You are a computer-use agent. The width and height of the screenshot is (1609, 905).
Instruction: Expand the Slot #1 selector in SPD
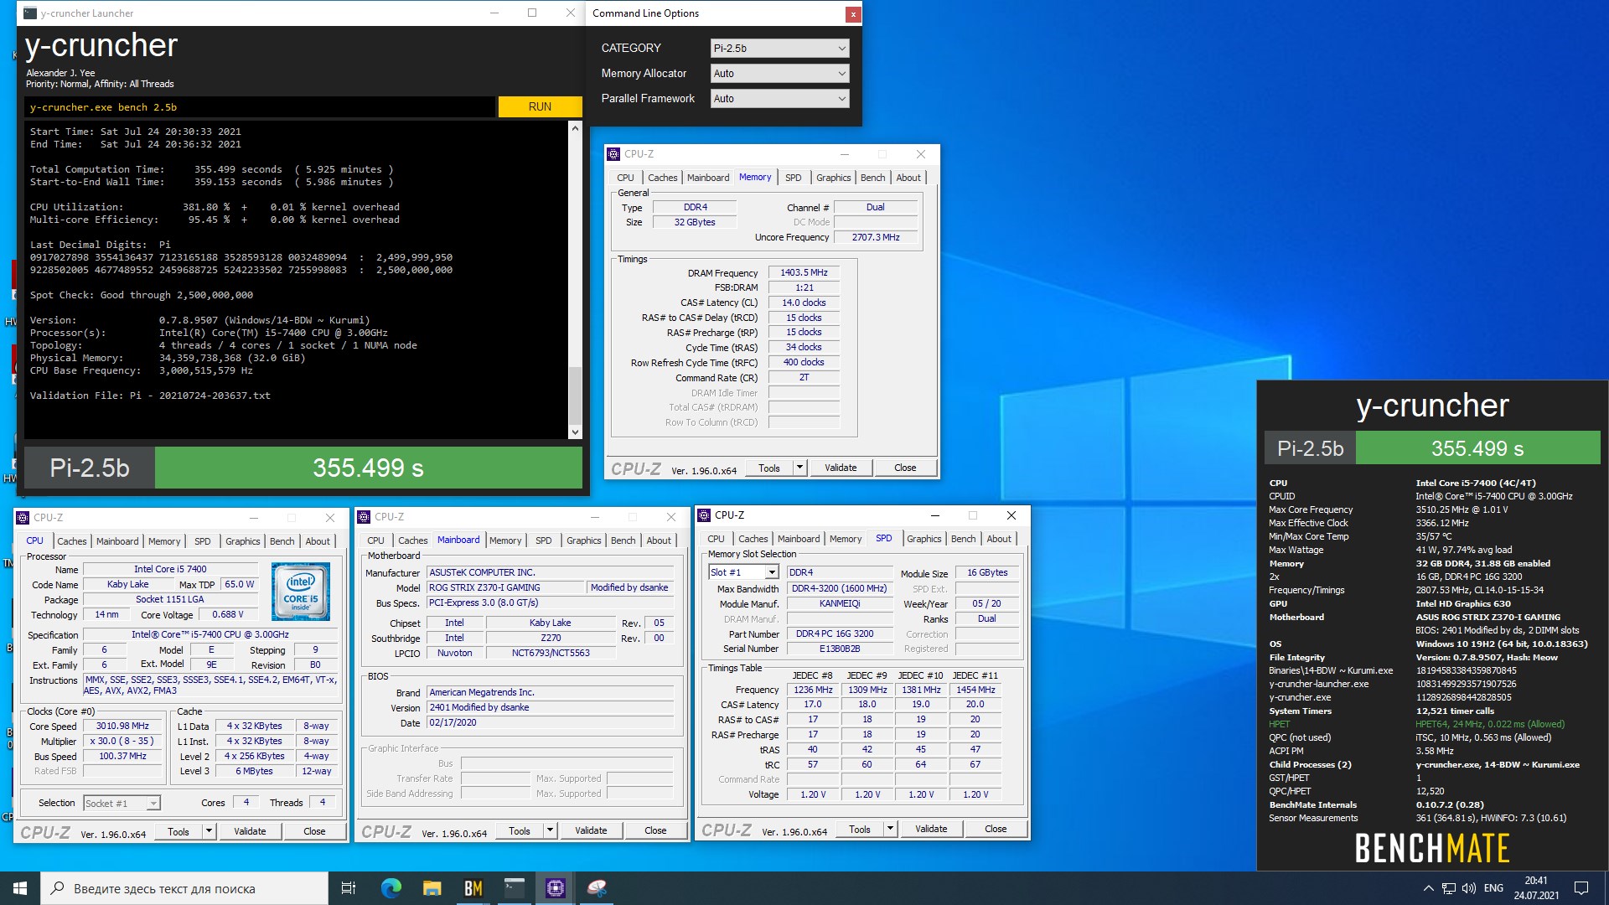coord(772,572)
